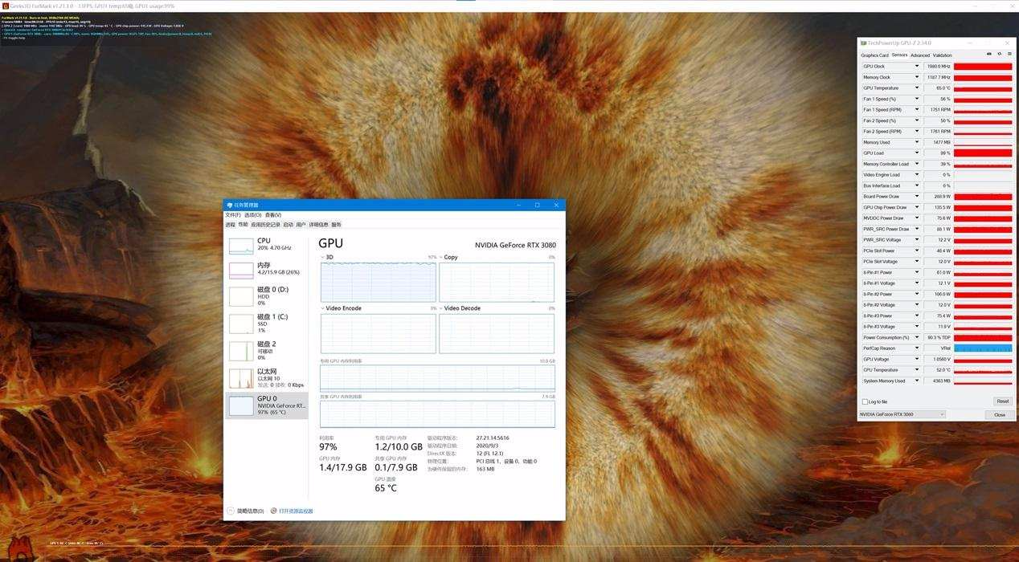Open the 3D engine graph selector dropdown
This screenshot has height=562, width=1019.
[x=323, y=257]
